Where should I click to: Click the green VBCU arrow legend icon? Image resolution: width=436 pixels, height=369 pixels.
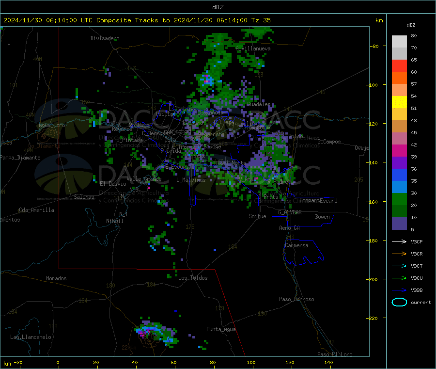tap(399, 278)
